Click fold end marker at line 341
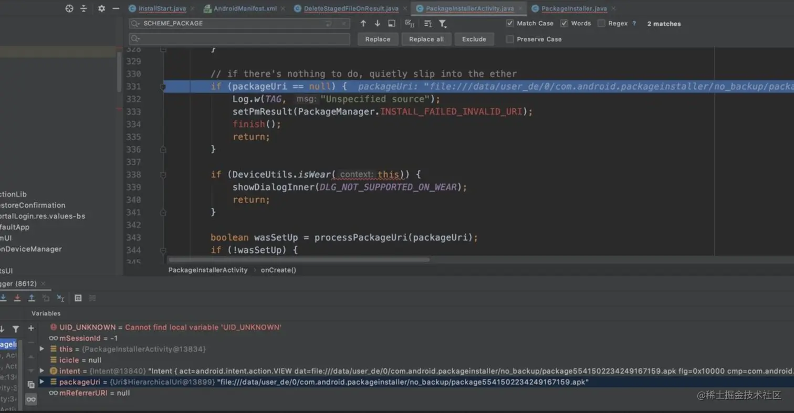The height and width of the screenshot is (413, 794). point(163,213)
